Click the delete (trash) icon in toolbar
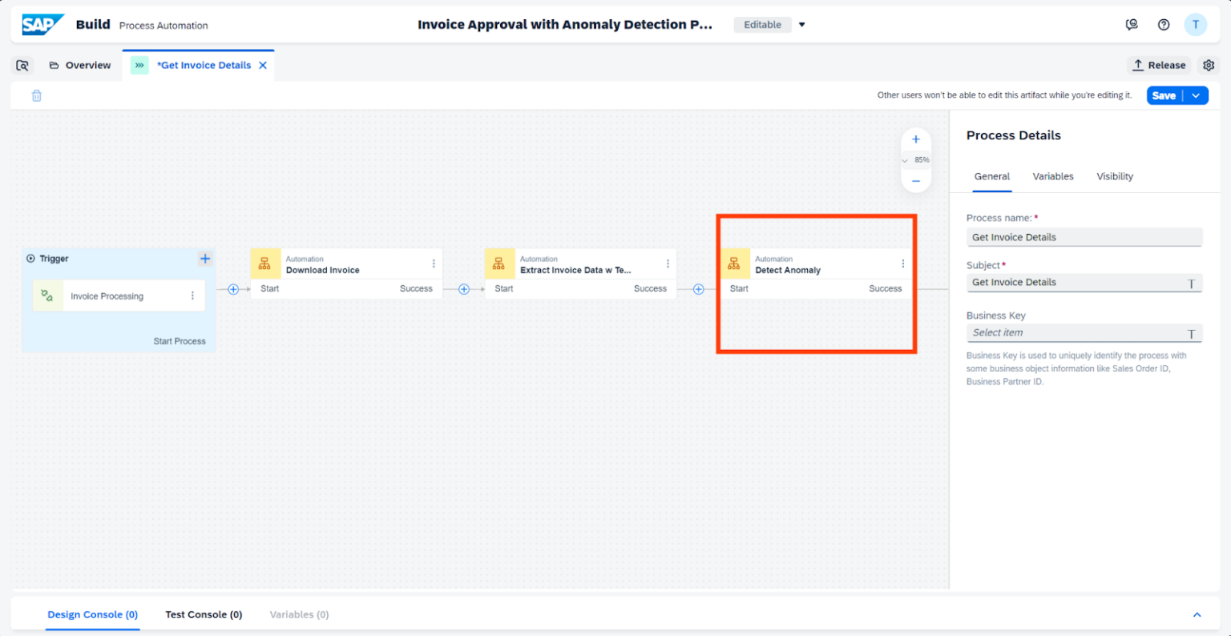Viewport: 1231px width, 636px height. [35, 95]
